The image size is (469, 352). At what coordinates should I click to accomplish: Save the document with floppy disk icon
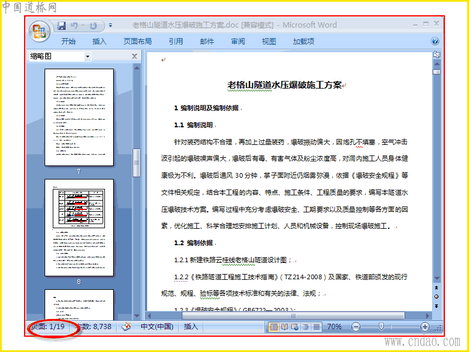62,26
